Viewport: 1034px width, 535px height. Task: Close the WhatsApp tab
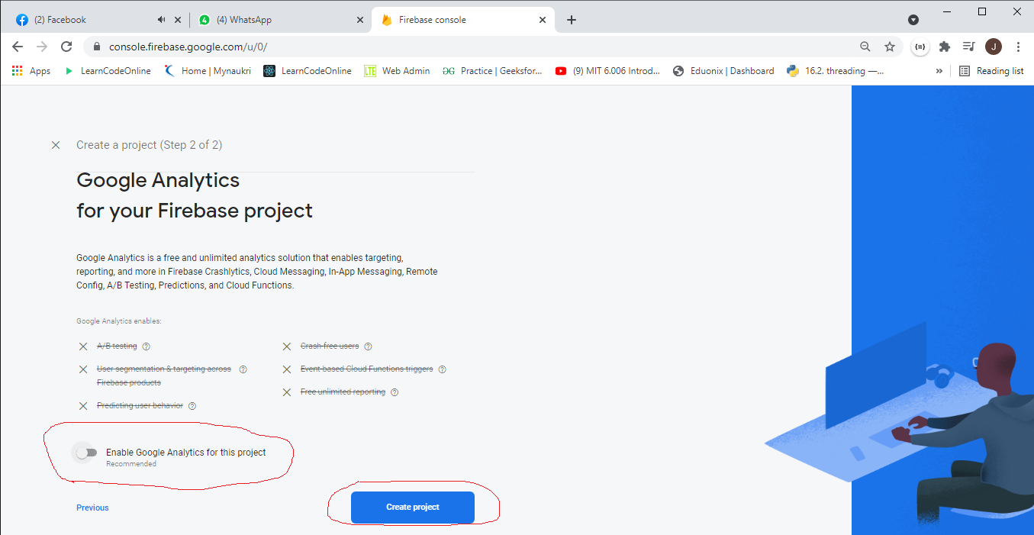coord(360,20)
